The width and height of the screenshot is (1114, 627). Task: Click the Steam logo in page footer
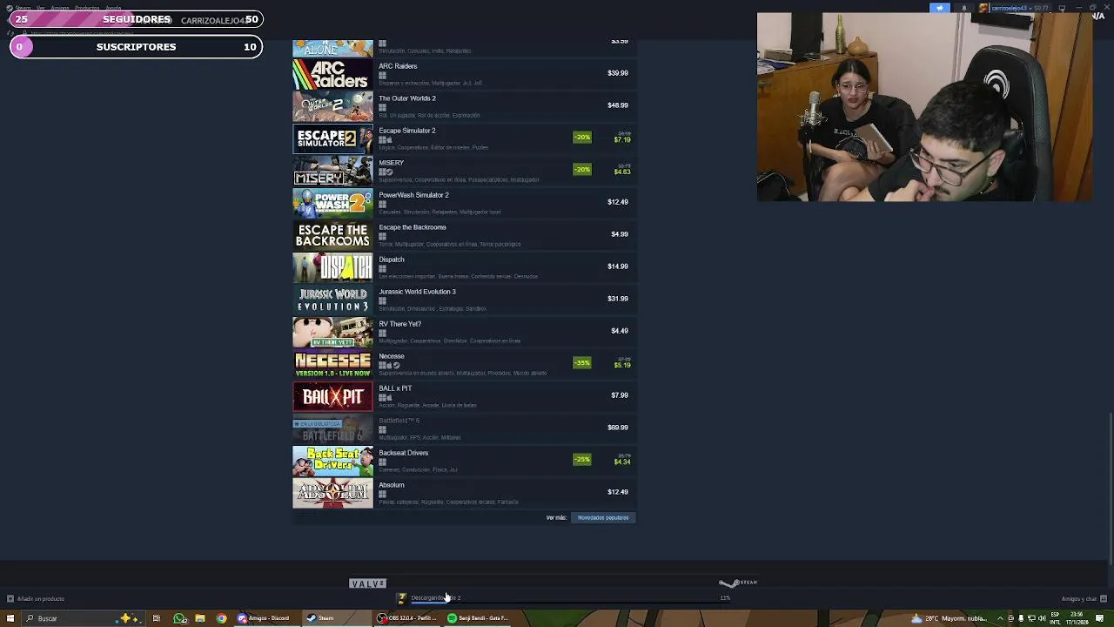click(738, 583)
